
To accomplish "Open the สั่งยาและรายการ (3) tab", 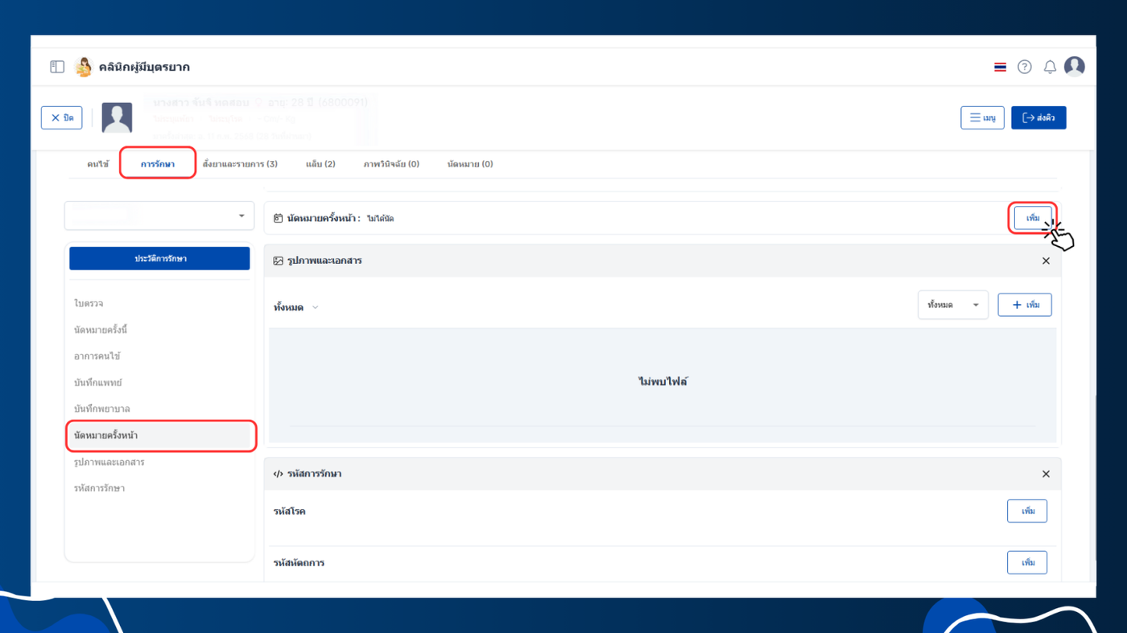I will [240, 164].
